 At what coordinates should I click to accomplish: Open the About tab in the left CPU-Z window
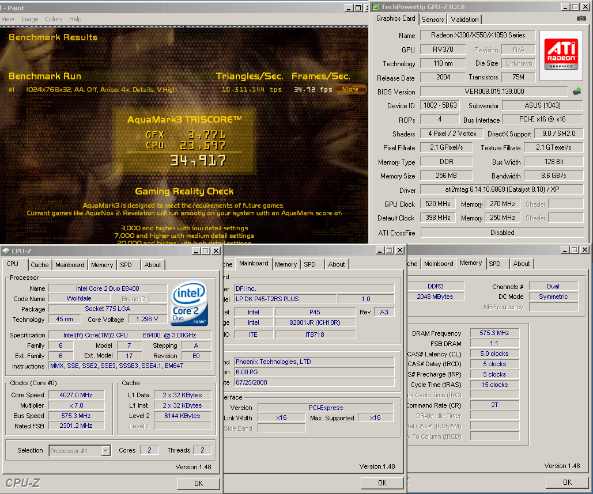152,265
